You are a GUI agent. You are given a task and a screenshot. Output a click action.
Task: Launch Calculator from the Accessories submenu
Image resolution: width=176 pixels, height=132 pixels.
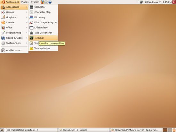coord(43,7)
